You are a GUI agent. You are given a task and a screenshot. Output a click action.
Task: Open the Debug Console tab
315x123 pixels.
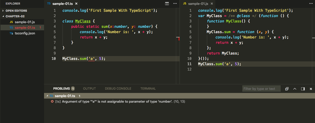[118, 89]
